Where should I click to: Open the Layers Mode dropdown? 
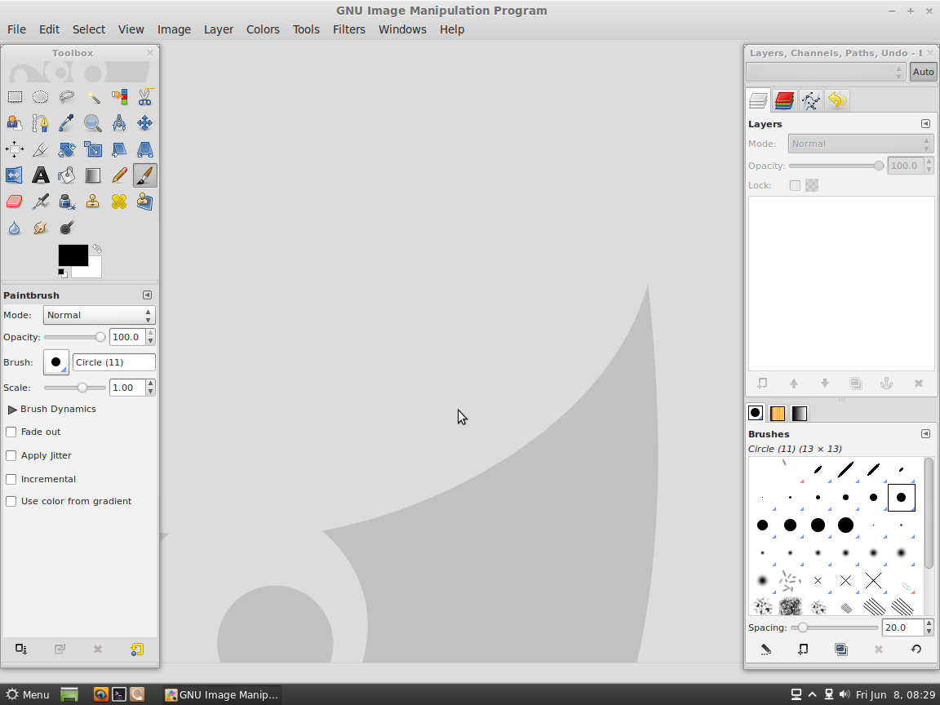coord(860,144)
